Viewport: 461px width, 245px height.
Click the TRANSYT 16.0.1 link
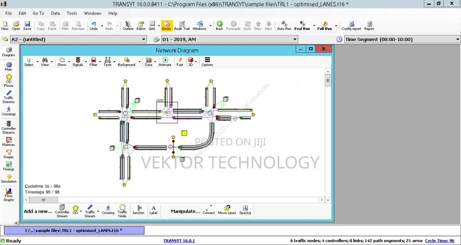(x=179, y=241)
